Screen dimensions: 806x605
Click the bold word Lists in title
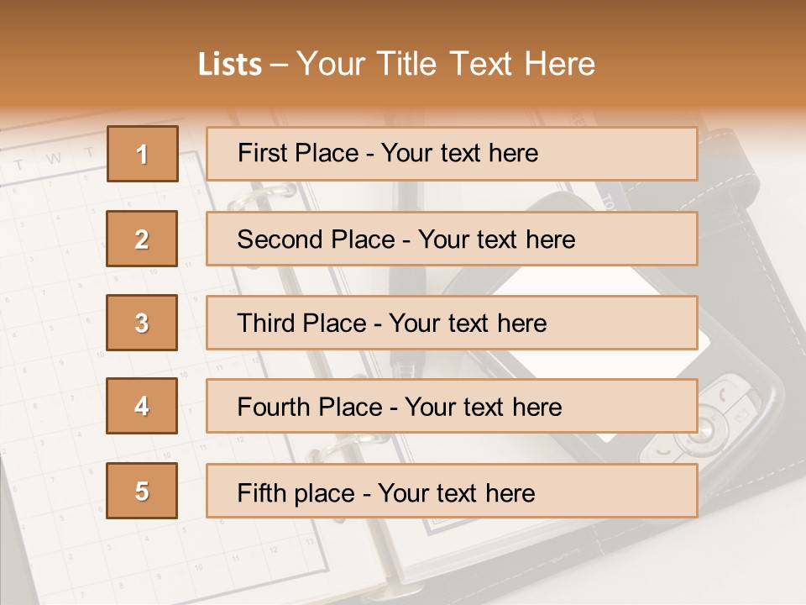tap(230, 65)
